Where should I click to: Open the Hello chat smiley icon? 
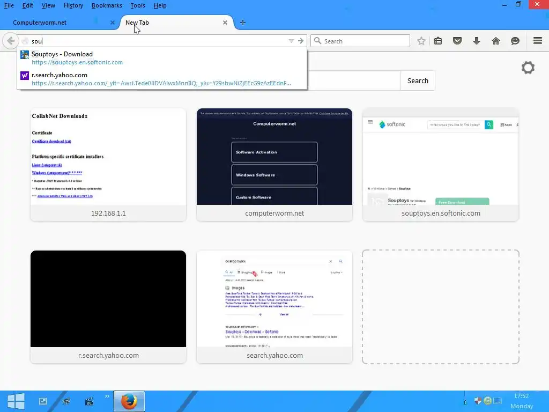coord(515,41)
